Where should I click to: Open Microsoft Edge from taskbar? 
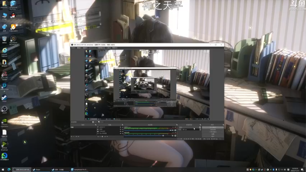(9, 170)
